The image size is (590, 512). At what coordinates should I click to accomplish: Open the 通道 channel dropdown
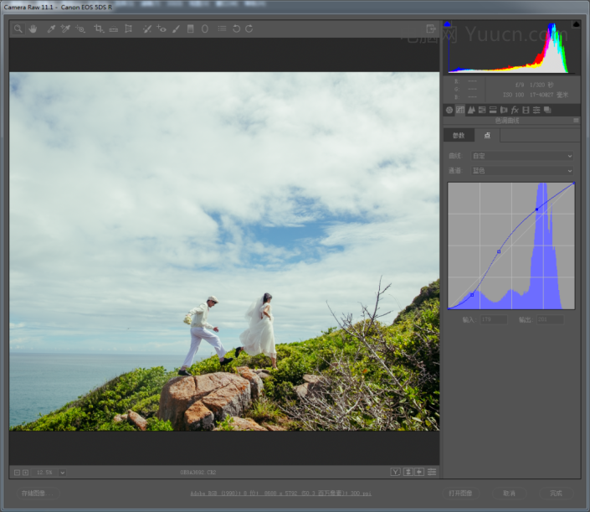point(522,171)
